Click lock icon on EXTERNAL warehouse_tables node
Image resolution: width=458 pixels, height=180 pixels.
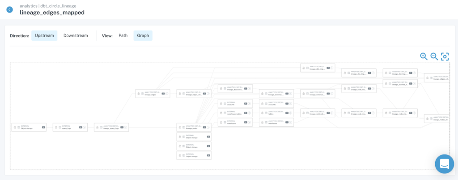(x=221, y=113)
